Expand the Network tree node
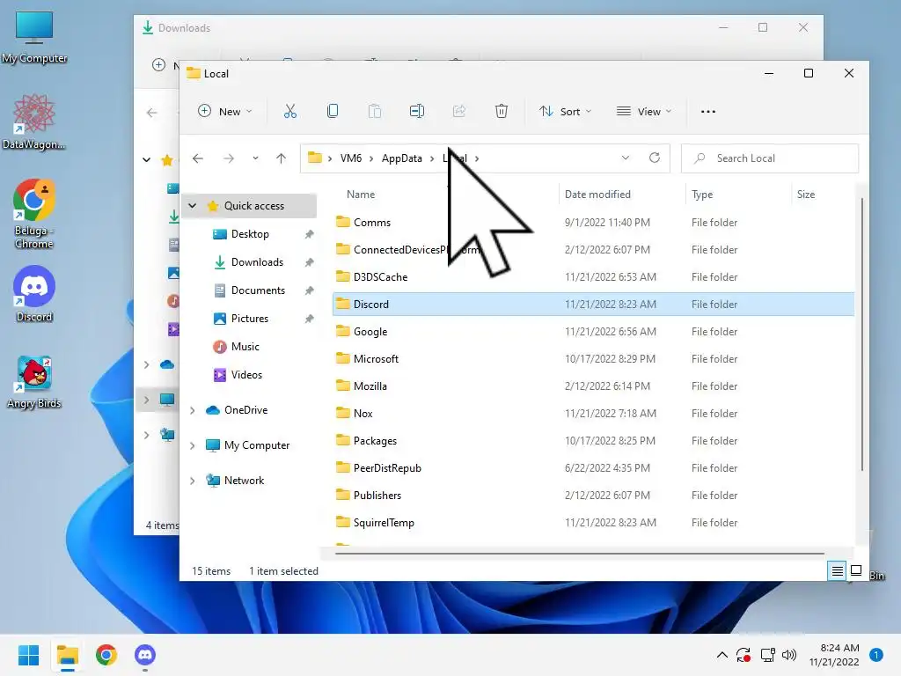The height and width of the screenshot is (676, 901). (x=193, y=481)
